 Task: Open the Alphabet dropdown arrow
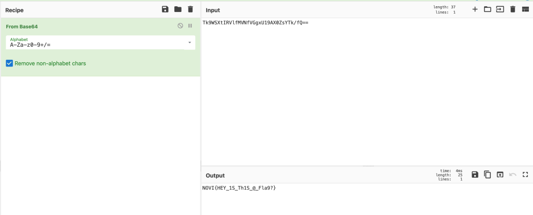(x=189, y=42)
